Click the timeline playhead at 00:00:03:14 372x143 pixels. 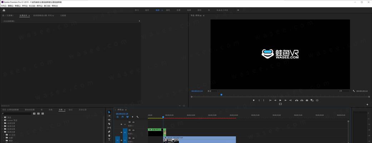pyautogui.click(x=163, y=117)
